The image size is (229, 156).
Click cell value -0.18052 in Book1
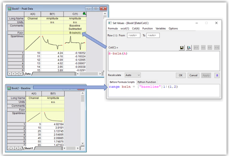(x=75, y=53)
